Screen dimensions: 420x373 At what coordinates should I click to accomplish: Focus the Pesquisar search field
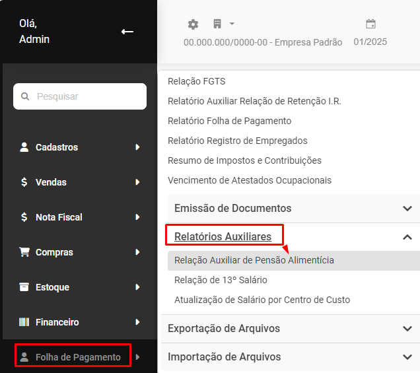pos(80,96)
